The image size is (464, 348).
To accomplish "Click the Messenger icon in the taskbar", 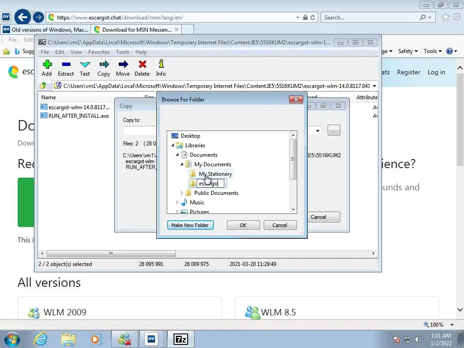I will coord(125,339).
